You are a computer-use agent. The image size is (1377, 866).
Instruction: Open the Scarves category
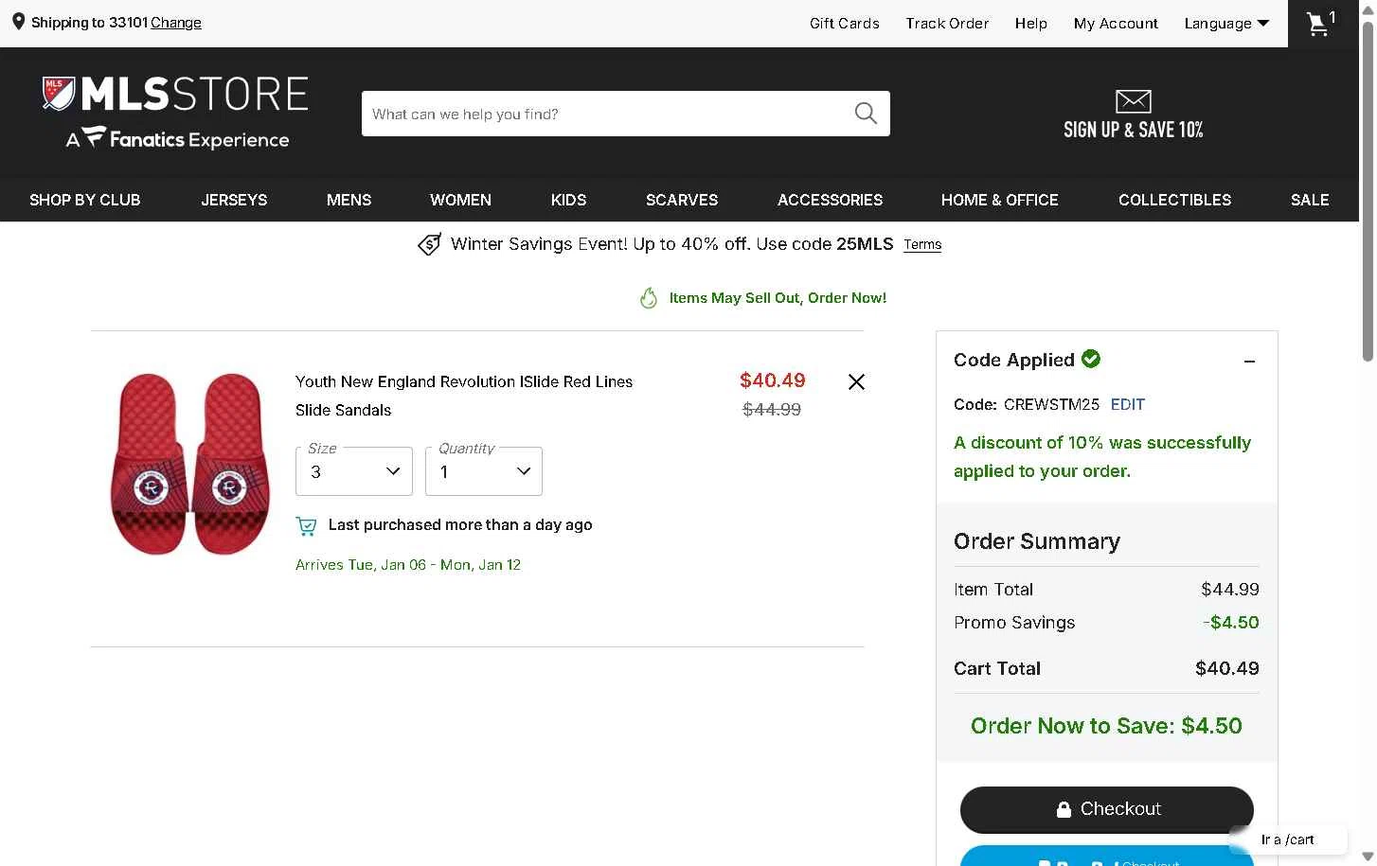coord(682,200)
